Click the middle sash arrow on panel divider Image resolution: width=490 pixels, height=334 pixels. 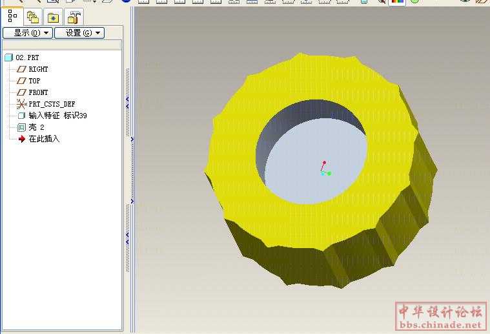point(132,139)
